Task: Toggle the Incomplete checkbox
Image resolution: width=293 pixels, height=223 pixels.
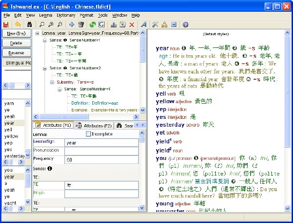Action: (x=88, y=134)
